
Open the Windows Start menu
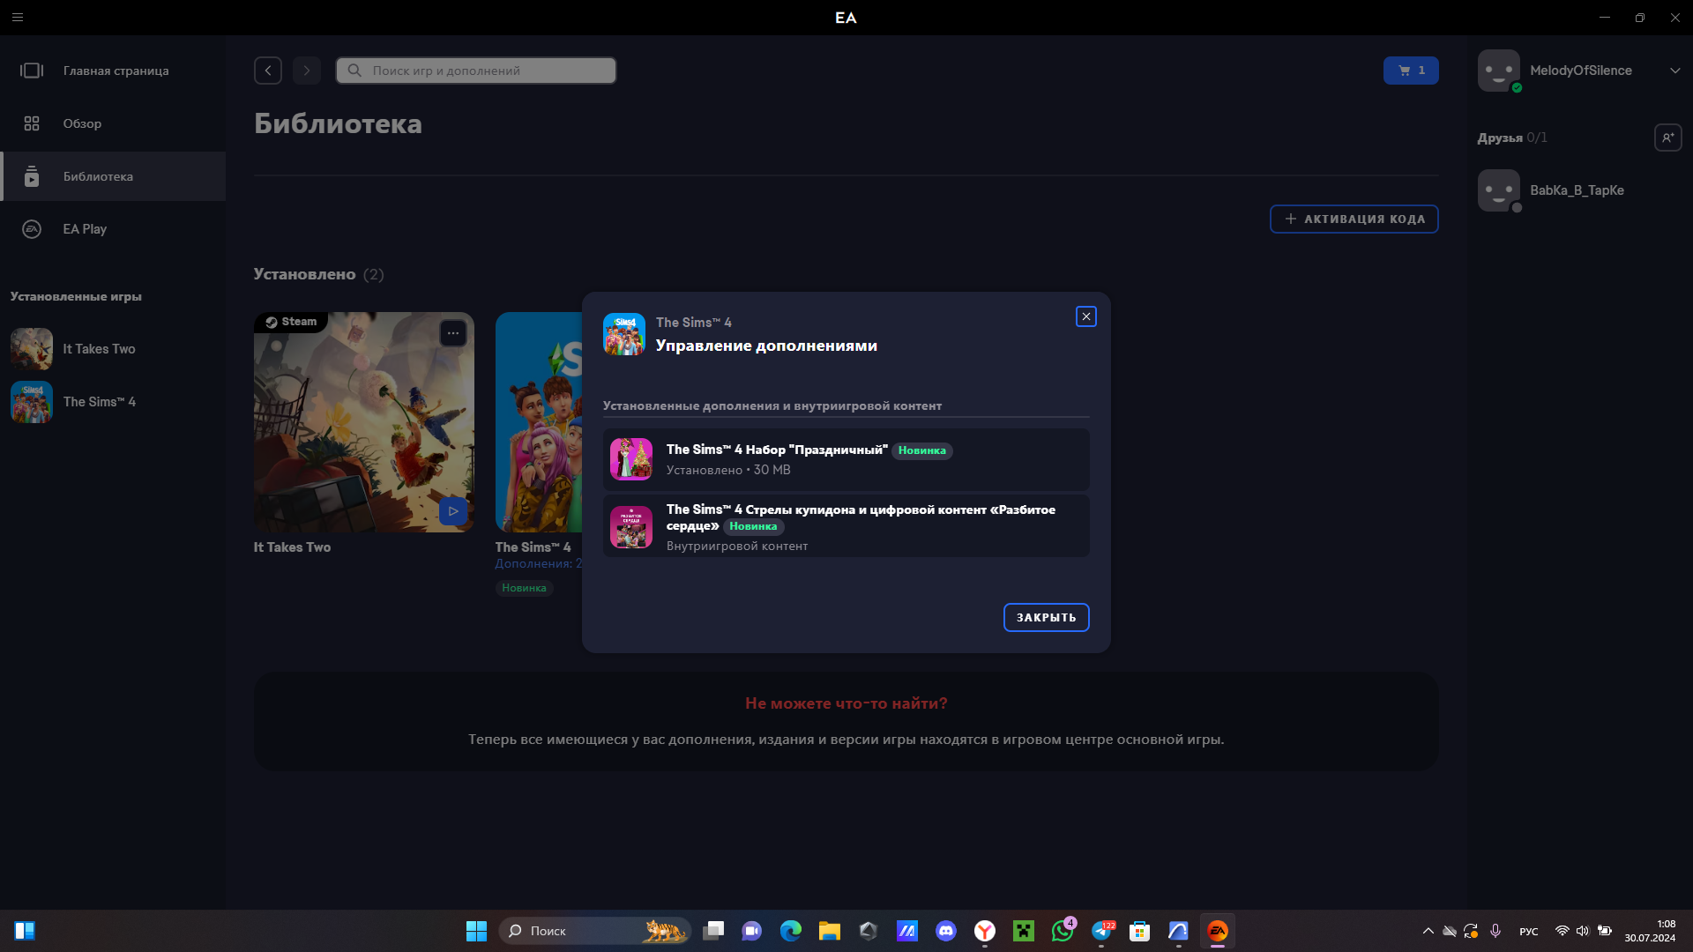click(x=476, y=931)
